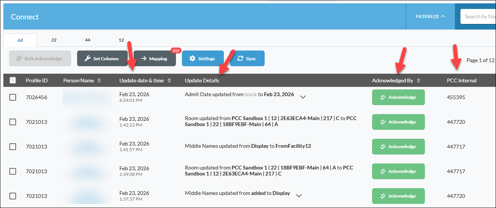Check the row updated at 1:39:08 PM
This screenshot has width=496, height=208.
click(13, 171)
